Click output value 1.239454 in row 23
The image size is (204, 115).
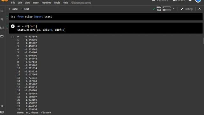point(31,109)
